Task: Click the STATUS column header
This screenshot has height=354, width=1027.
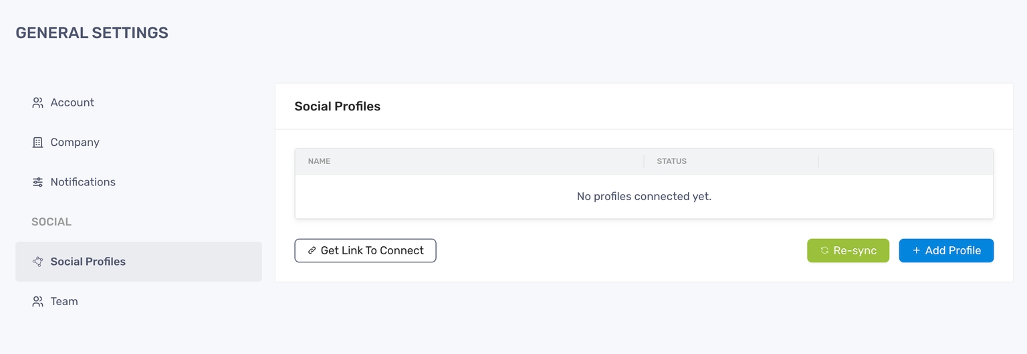Action: point(671,161)
